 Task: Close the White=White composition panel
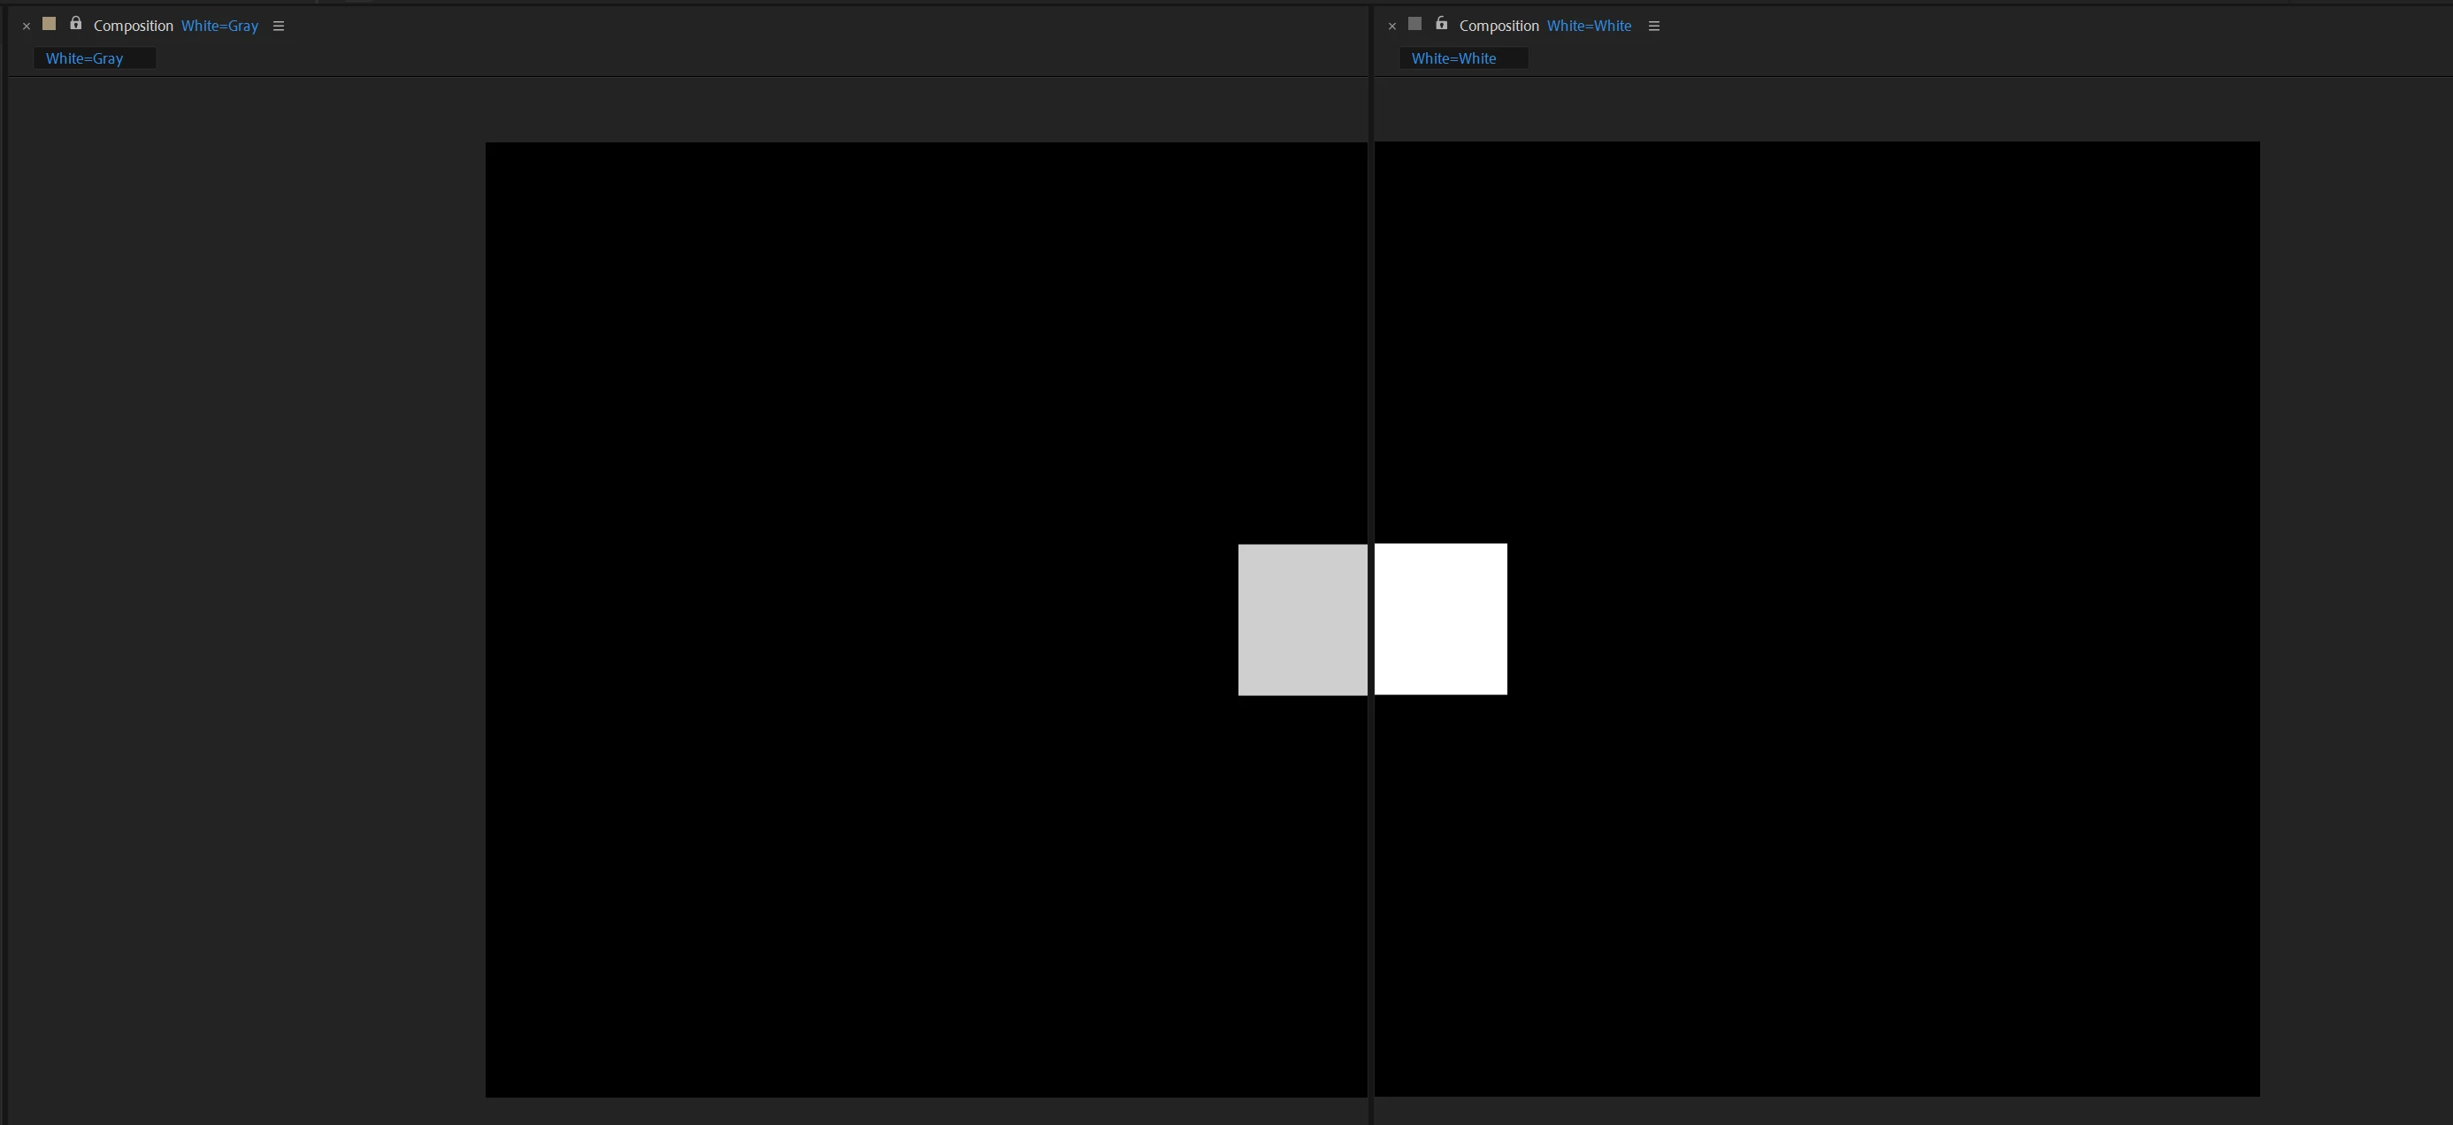(x=1392, y=27)
